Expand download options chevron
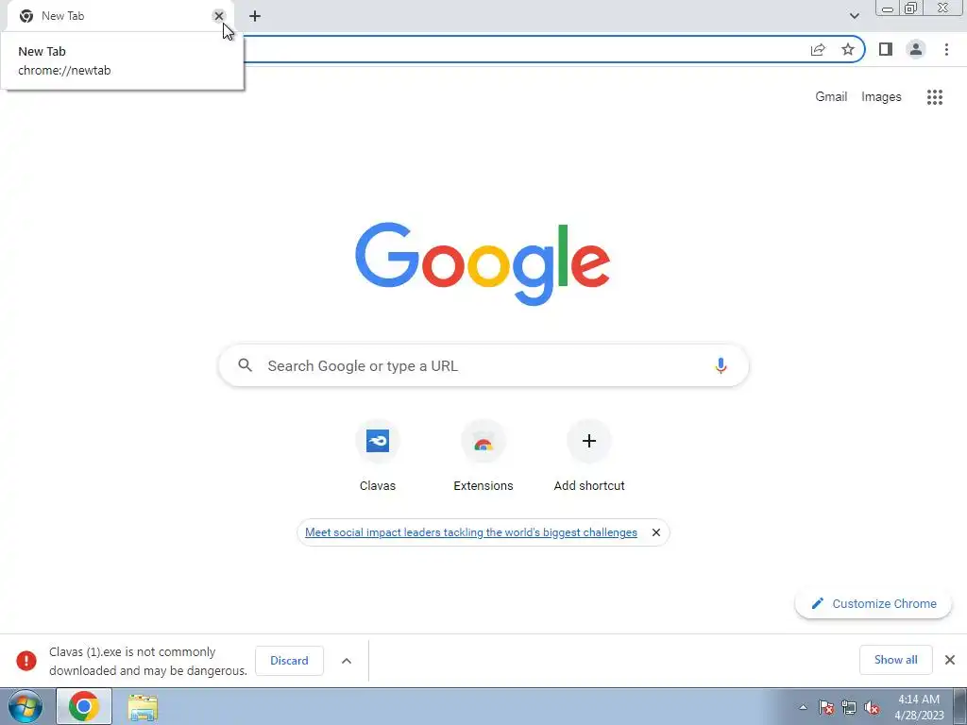This screenshot has height=725, width=967. click(x=347, y=661)
